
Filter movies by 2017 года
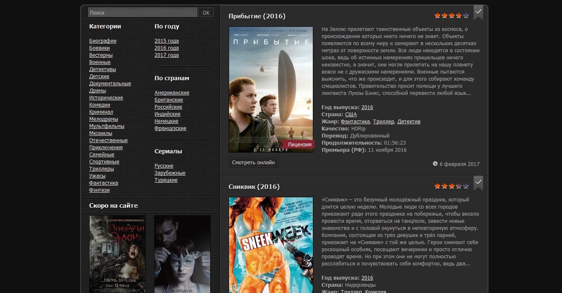(167, 55)
